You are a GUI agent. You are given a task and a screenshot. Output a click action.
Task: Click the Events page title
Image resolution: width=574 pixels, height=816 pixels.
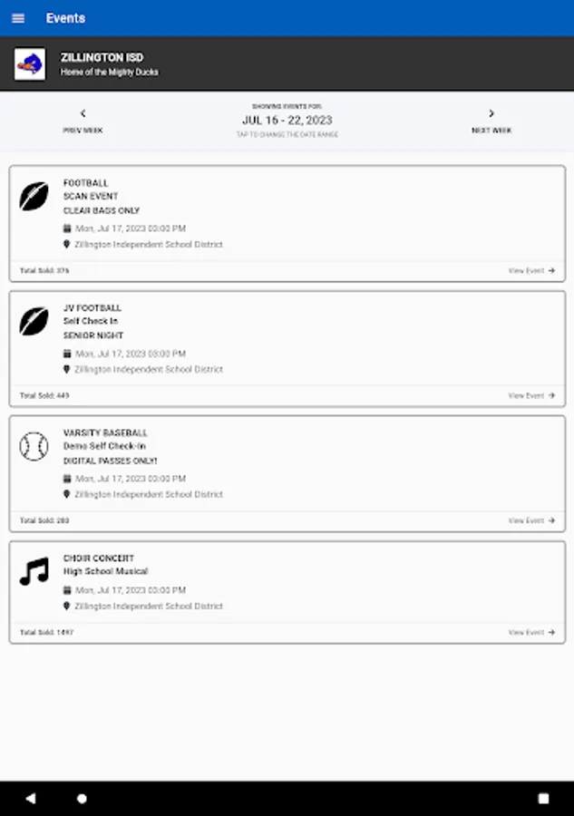coord(65,18)
